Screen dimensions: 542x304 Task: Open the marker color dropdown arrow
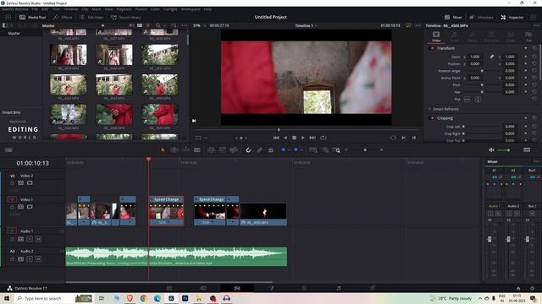point(301,150)
